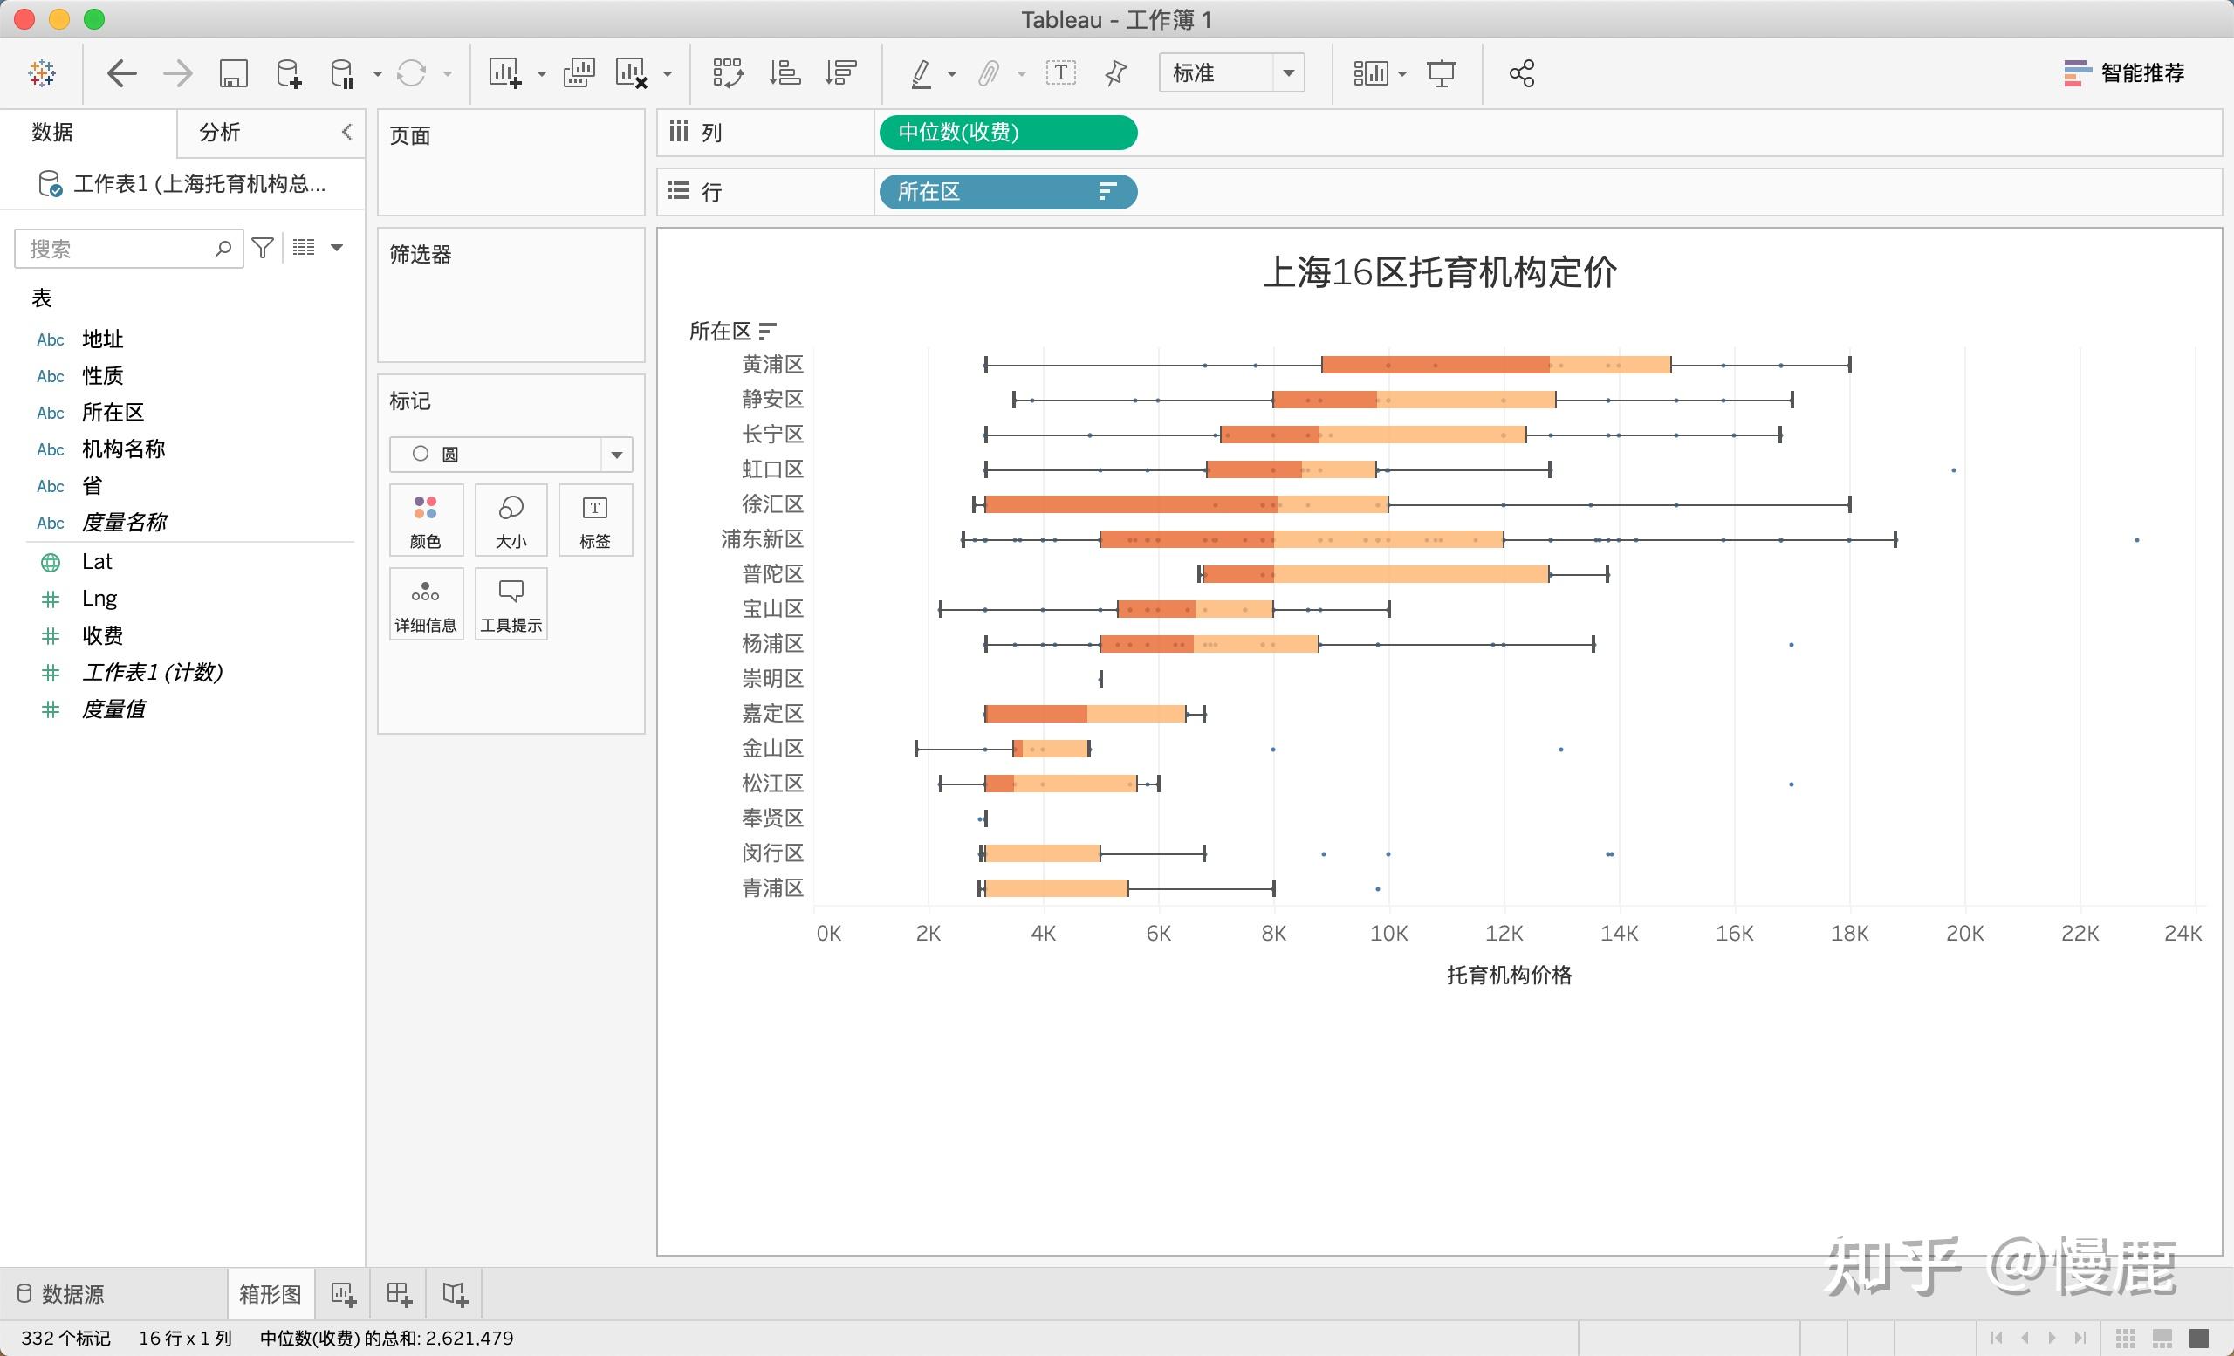Click the 黄浦区 box plot bar
Image resolution: width=2234 pixels, height=1356 pixels.
coord(1496,365)
